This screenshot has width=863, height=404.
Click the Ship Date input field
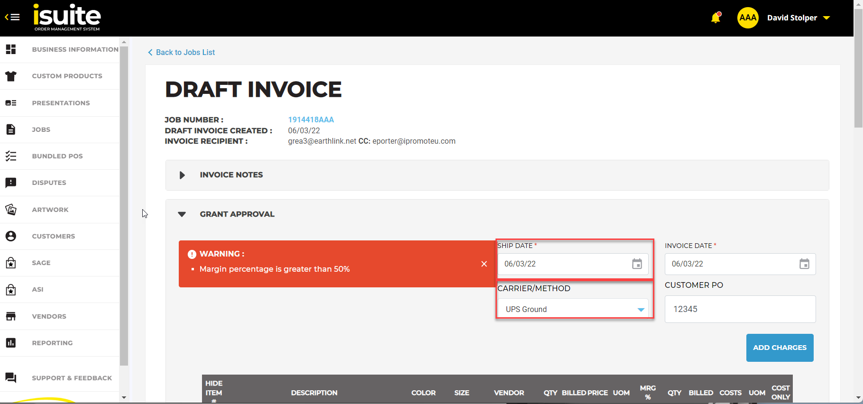click(x=573, y=264)
